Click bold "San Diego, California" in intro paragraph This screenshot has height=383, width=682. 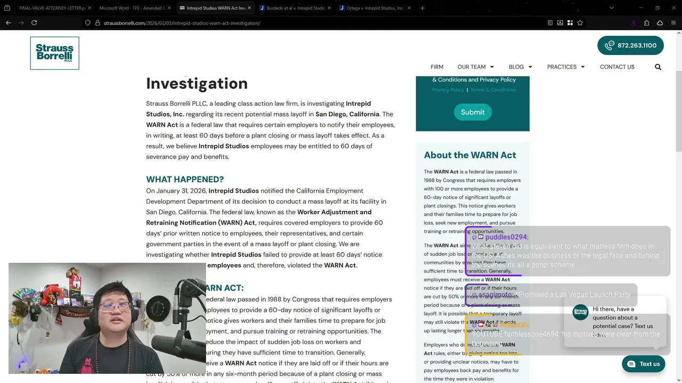pos(347,114)
